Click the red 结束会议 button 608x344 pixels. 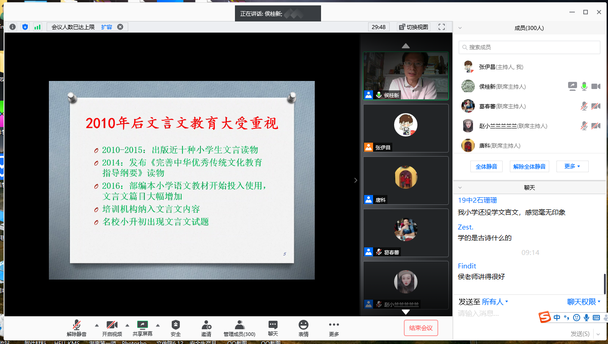[x=421, y=328]
